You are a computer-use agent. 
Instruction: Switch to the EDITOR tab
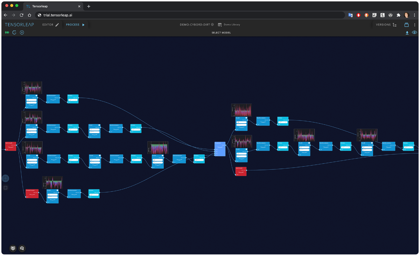pos(48,24)
